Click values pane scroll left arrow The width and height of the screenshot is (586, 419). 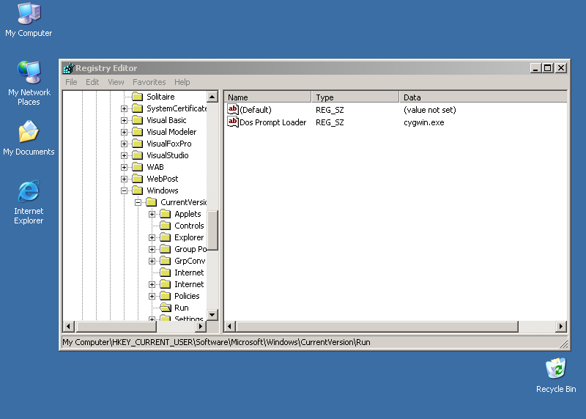229,326
